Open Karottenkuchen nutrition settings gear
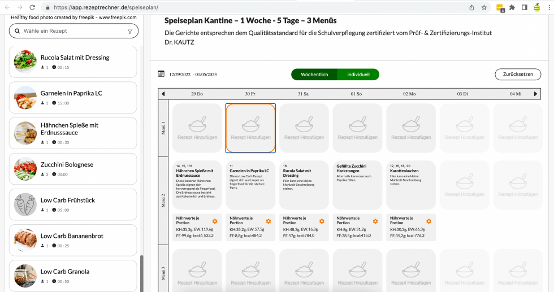This screenshot has width=554, height=292. click(429, 221)
